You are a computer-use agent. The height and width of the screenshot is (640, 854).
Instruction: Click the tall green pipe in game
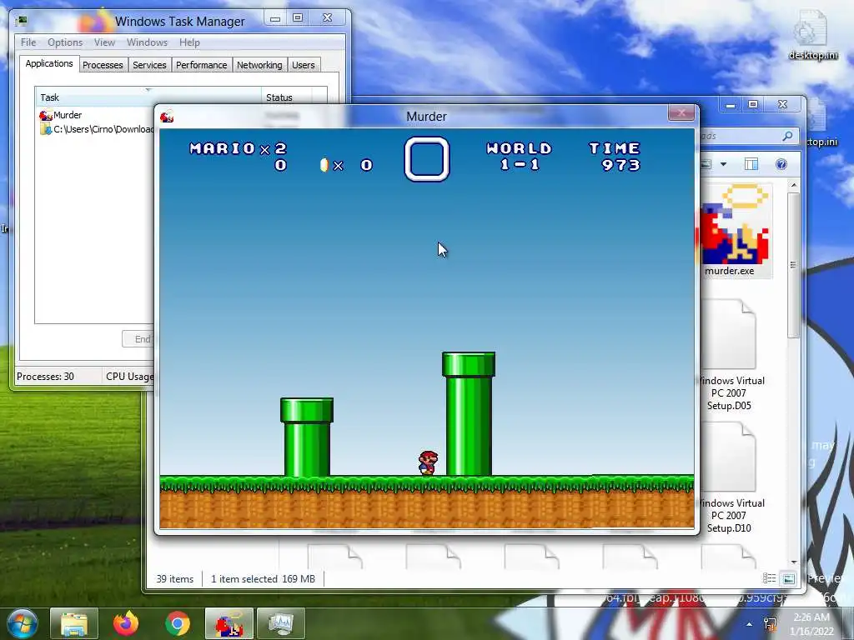(x=469, y=414)
